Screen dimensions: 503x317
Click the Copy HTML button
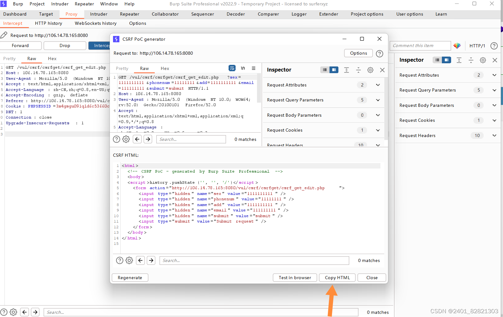pyautogui.click(x=337, y=278)
